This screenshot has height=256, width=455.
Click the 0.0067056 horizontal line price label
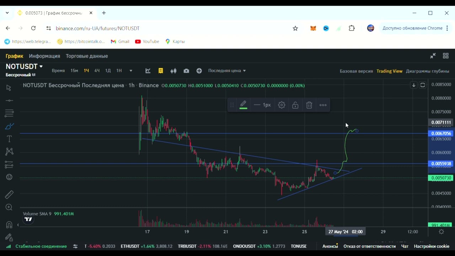441,134
